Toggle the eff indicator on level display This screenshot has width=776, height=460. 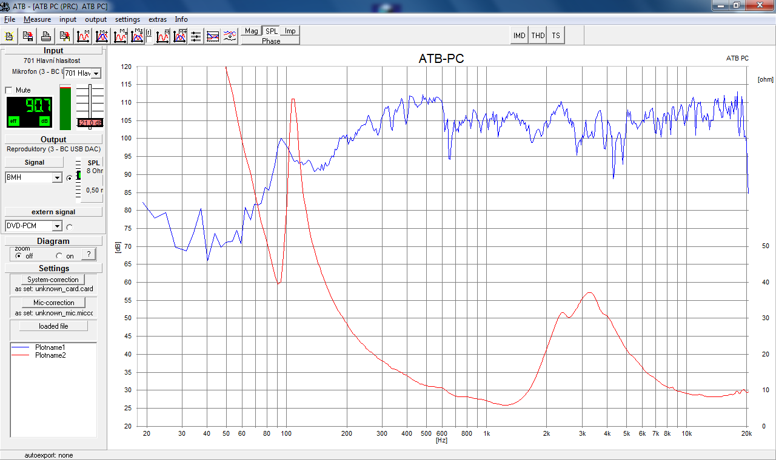[13, 121]
